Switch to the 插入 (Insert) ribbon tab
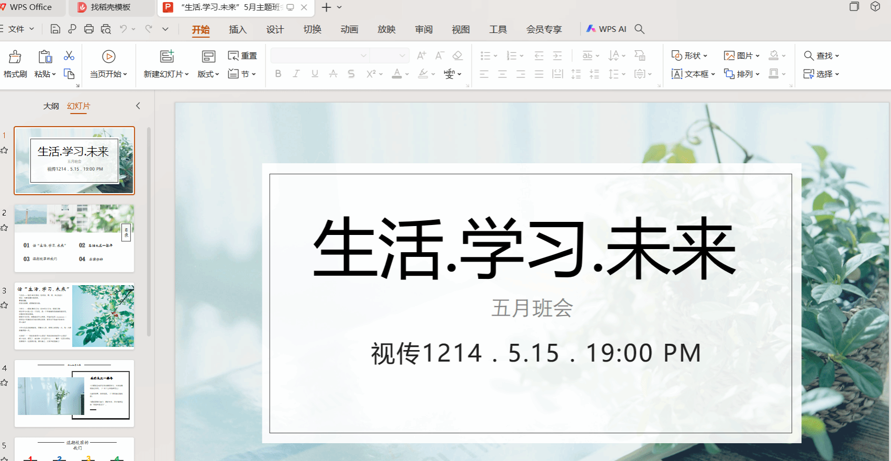The height and width of the screenshot is (461, 891). pos(238,30)
